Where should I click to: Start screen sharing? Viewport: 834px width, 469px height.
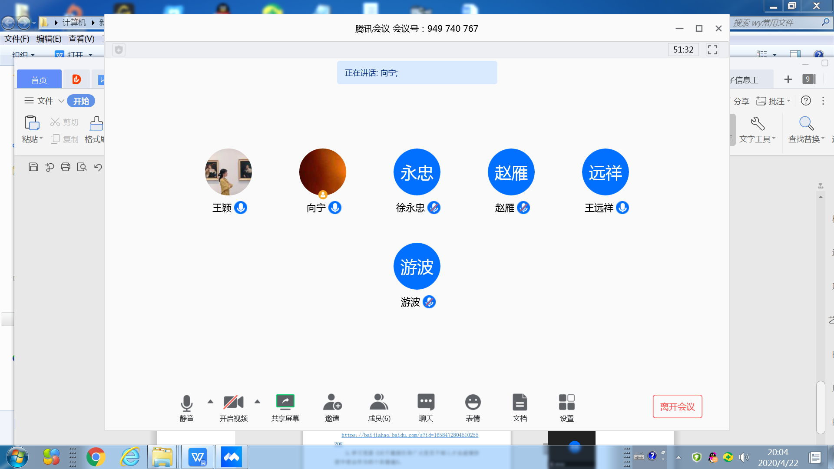pyautogui.click(x=285, y=407)
